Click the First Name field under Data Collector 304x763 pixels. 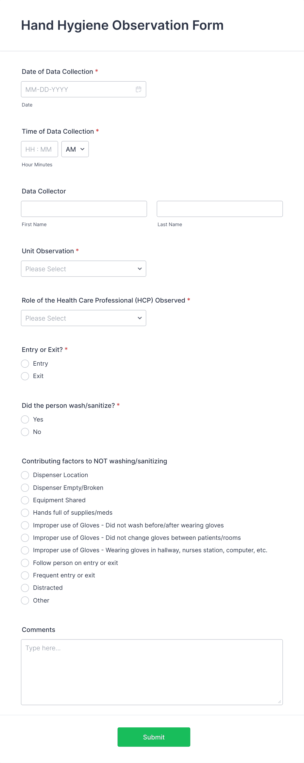[x=84, y=208]
